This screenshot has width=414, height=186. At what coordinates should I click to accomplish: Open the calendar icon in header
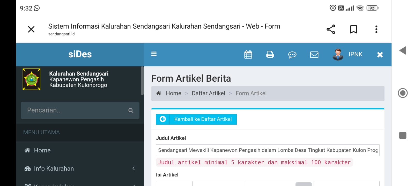click(x=248, y=55)
